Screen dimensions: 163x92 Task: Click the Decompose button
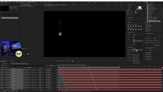[x=157, y=45]
